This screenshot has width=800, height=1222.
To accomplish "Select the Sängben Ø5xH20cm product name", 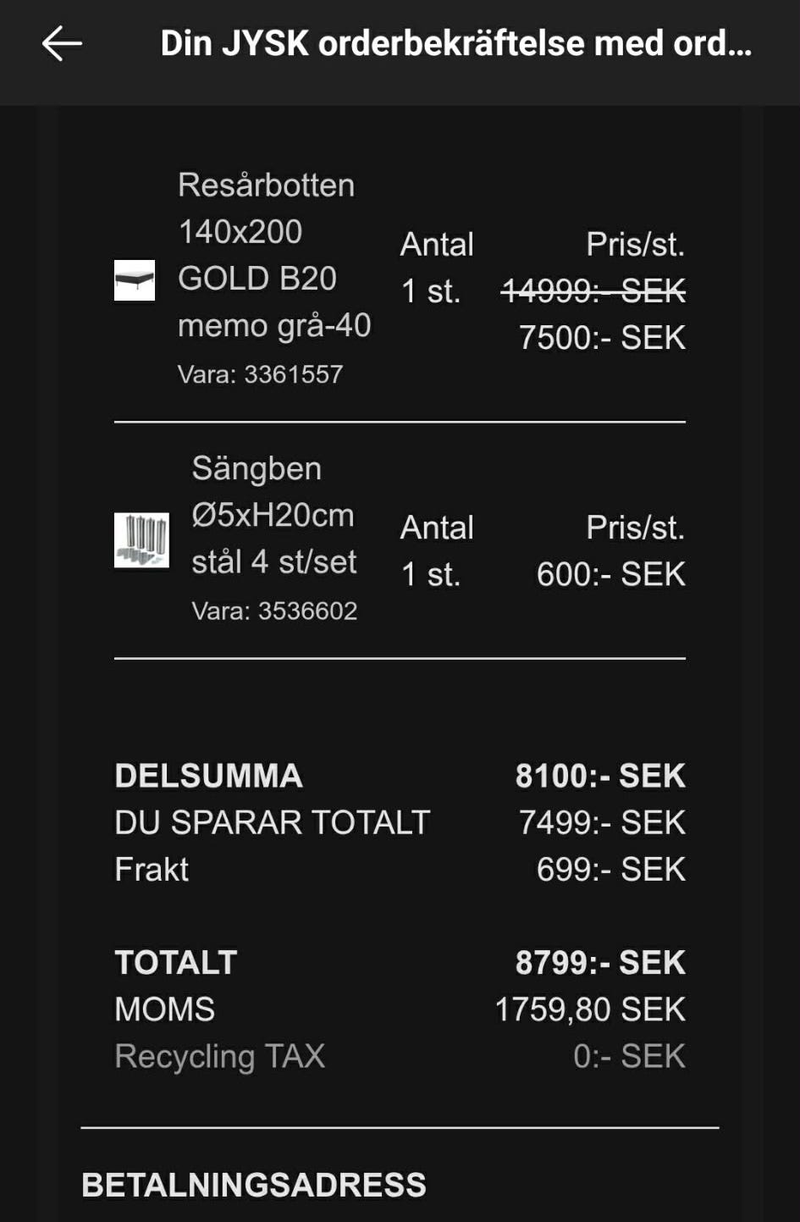I will [273, 515].
